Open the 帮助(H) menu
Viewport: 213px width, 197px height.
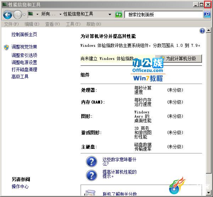point(94,24)
